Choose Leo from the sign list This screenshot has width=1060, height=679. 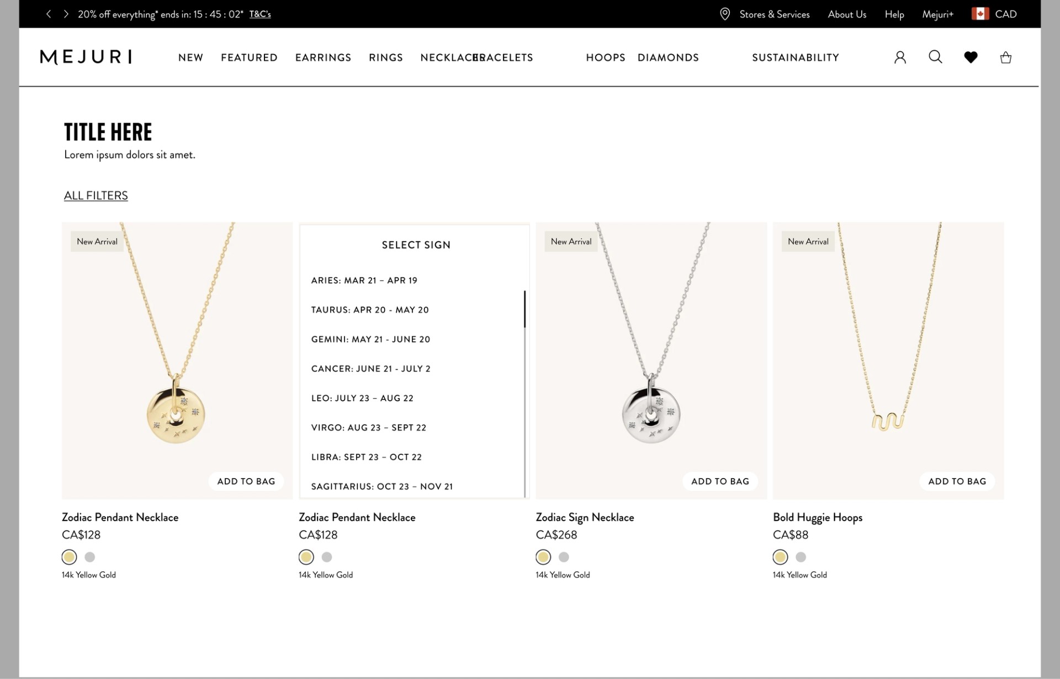[362, 398]
